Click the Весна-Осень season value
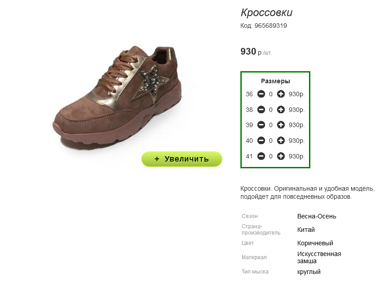Image resolution: width=383 pixels, height=282 pixels. [x=317, y=217]
